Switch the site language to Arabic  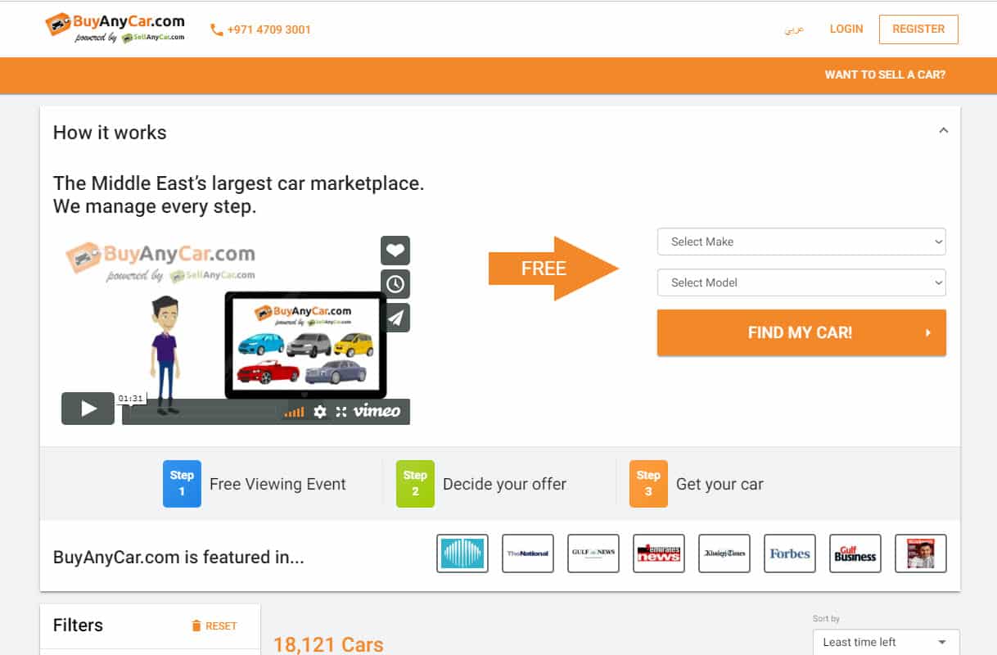(794, 29)
